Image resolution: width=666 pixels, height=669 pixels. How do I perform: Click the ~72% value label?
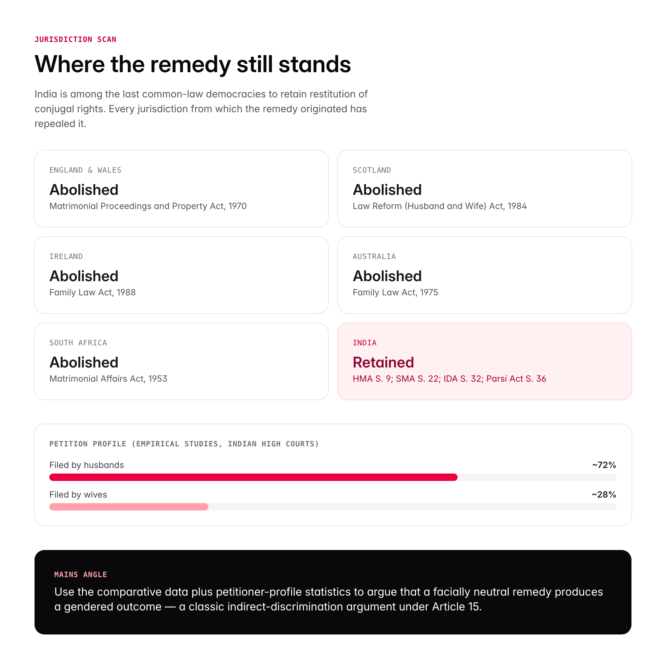[x=604, y=465]
